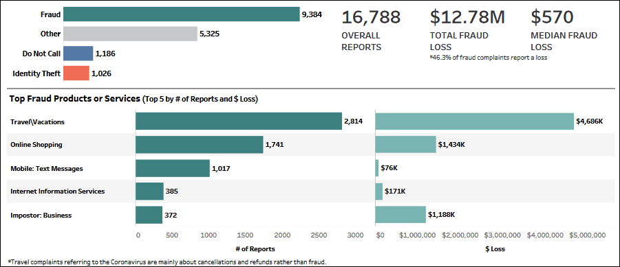Screen dimensions: 620x267
Task: Click the small $76K loss bar
Action: (377, 168)
